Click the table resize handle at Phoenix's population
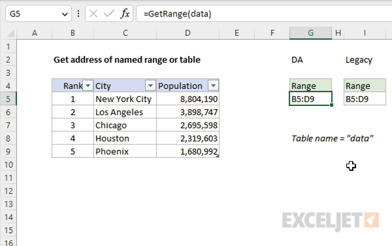This screenshot has height=246, width=392. click(218, 156)
